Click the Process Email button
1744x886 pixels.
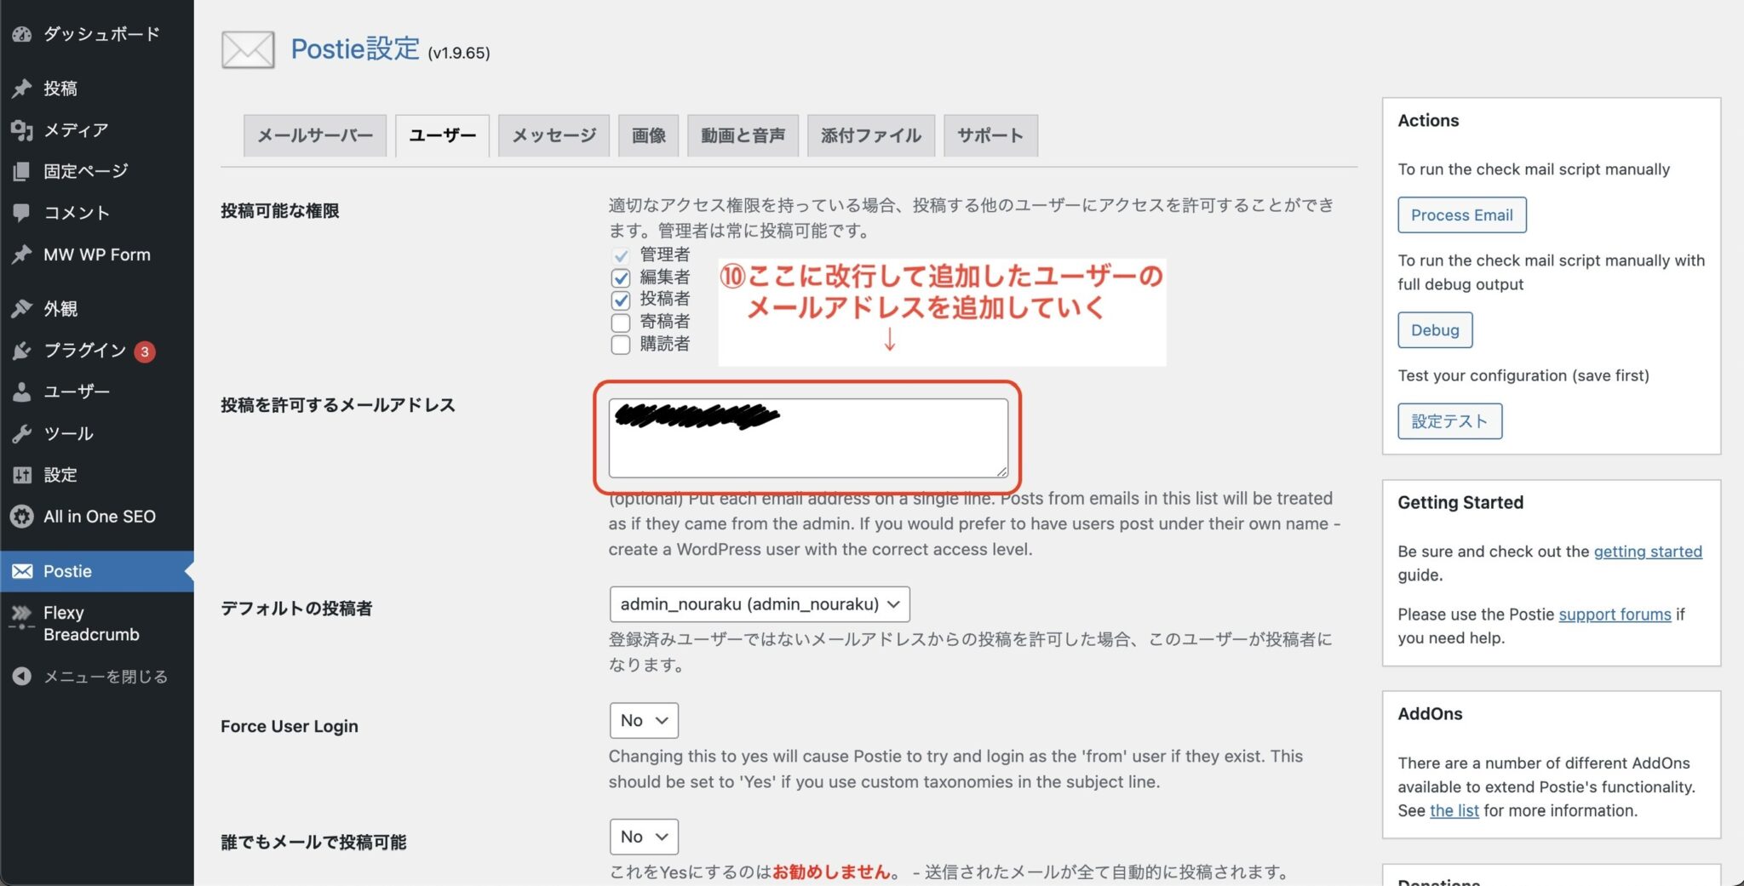coord(1461,214)
